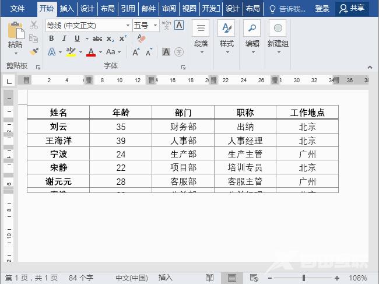This screenshot has height=284, width=379.
Task: Toggle Bold formatting
Action: click(x=51, y=38)
